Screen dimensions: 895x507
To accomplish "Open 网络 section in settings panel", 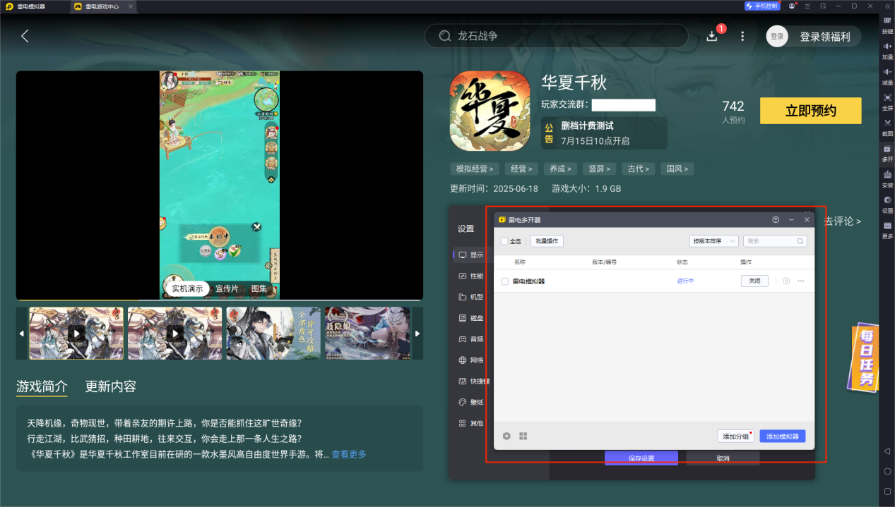I will (471, 360).
